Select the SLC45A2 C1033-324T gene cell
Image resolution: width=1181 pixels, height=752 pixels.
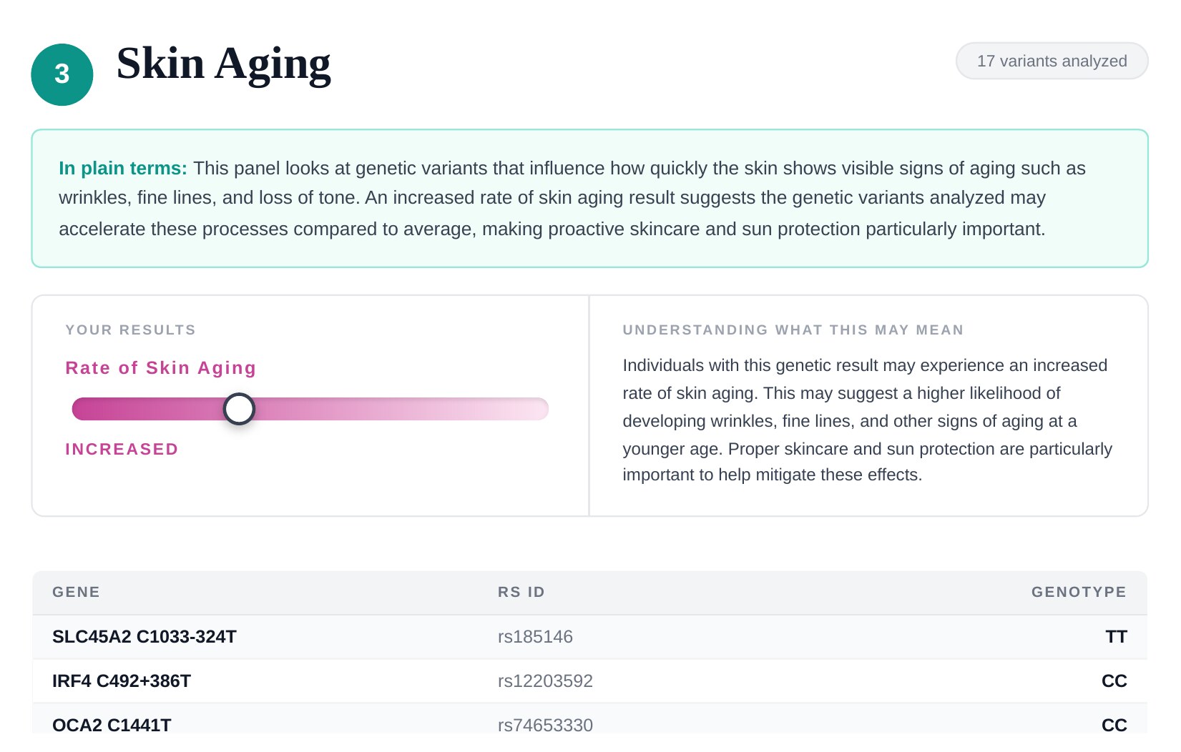(144, 637)
